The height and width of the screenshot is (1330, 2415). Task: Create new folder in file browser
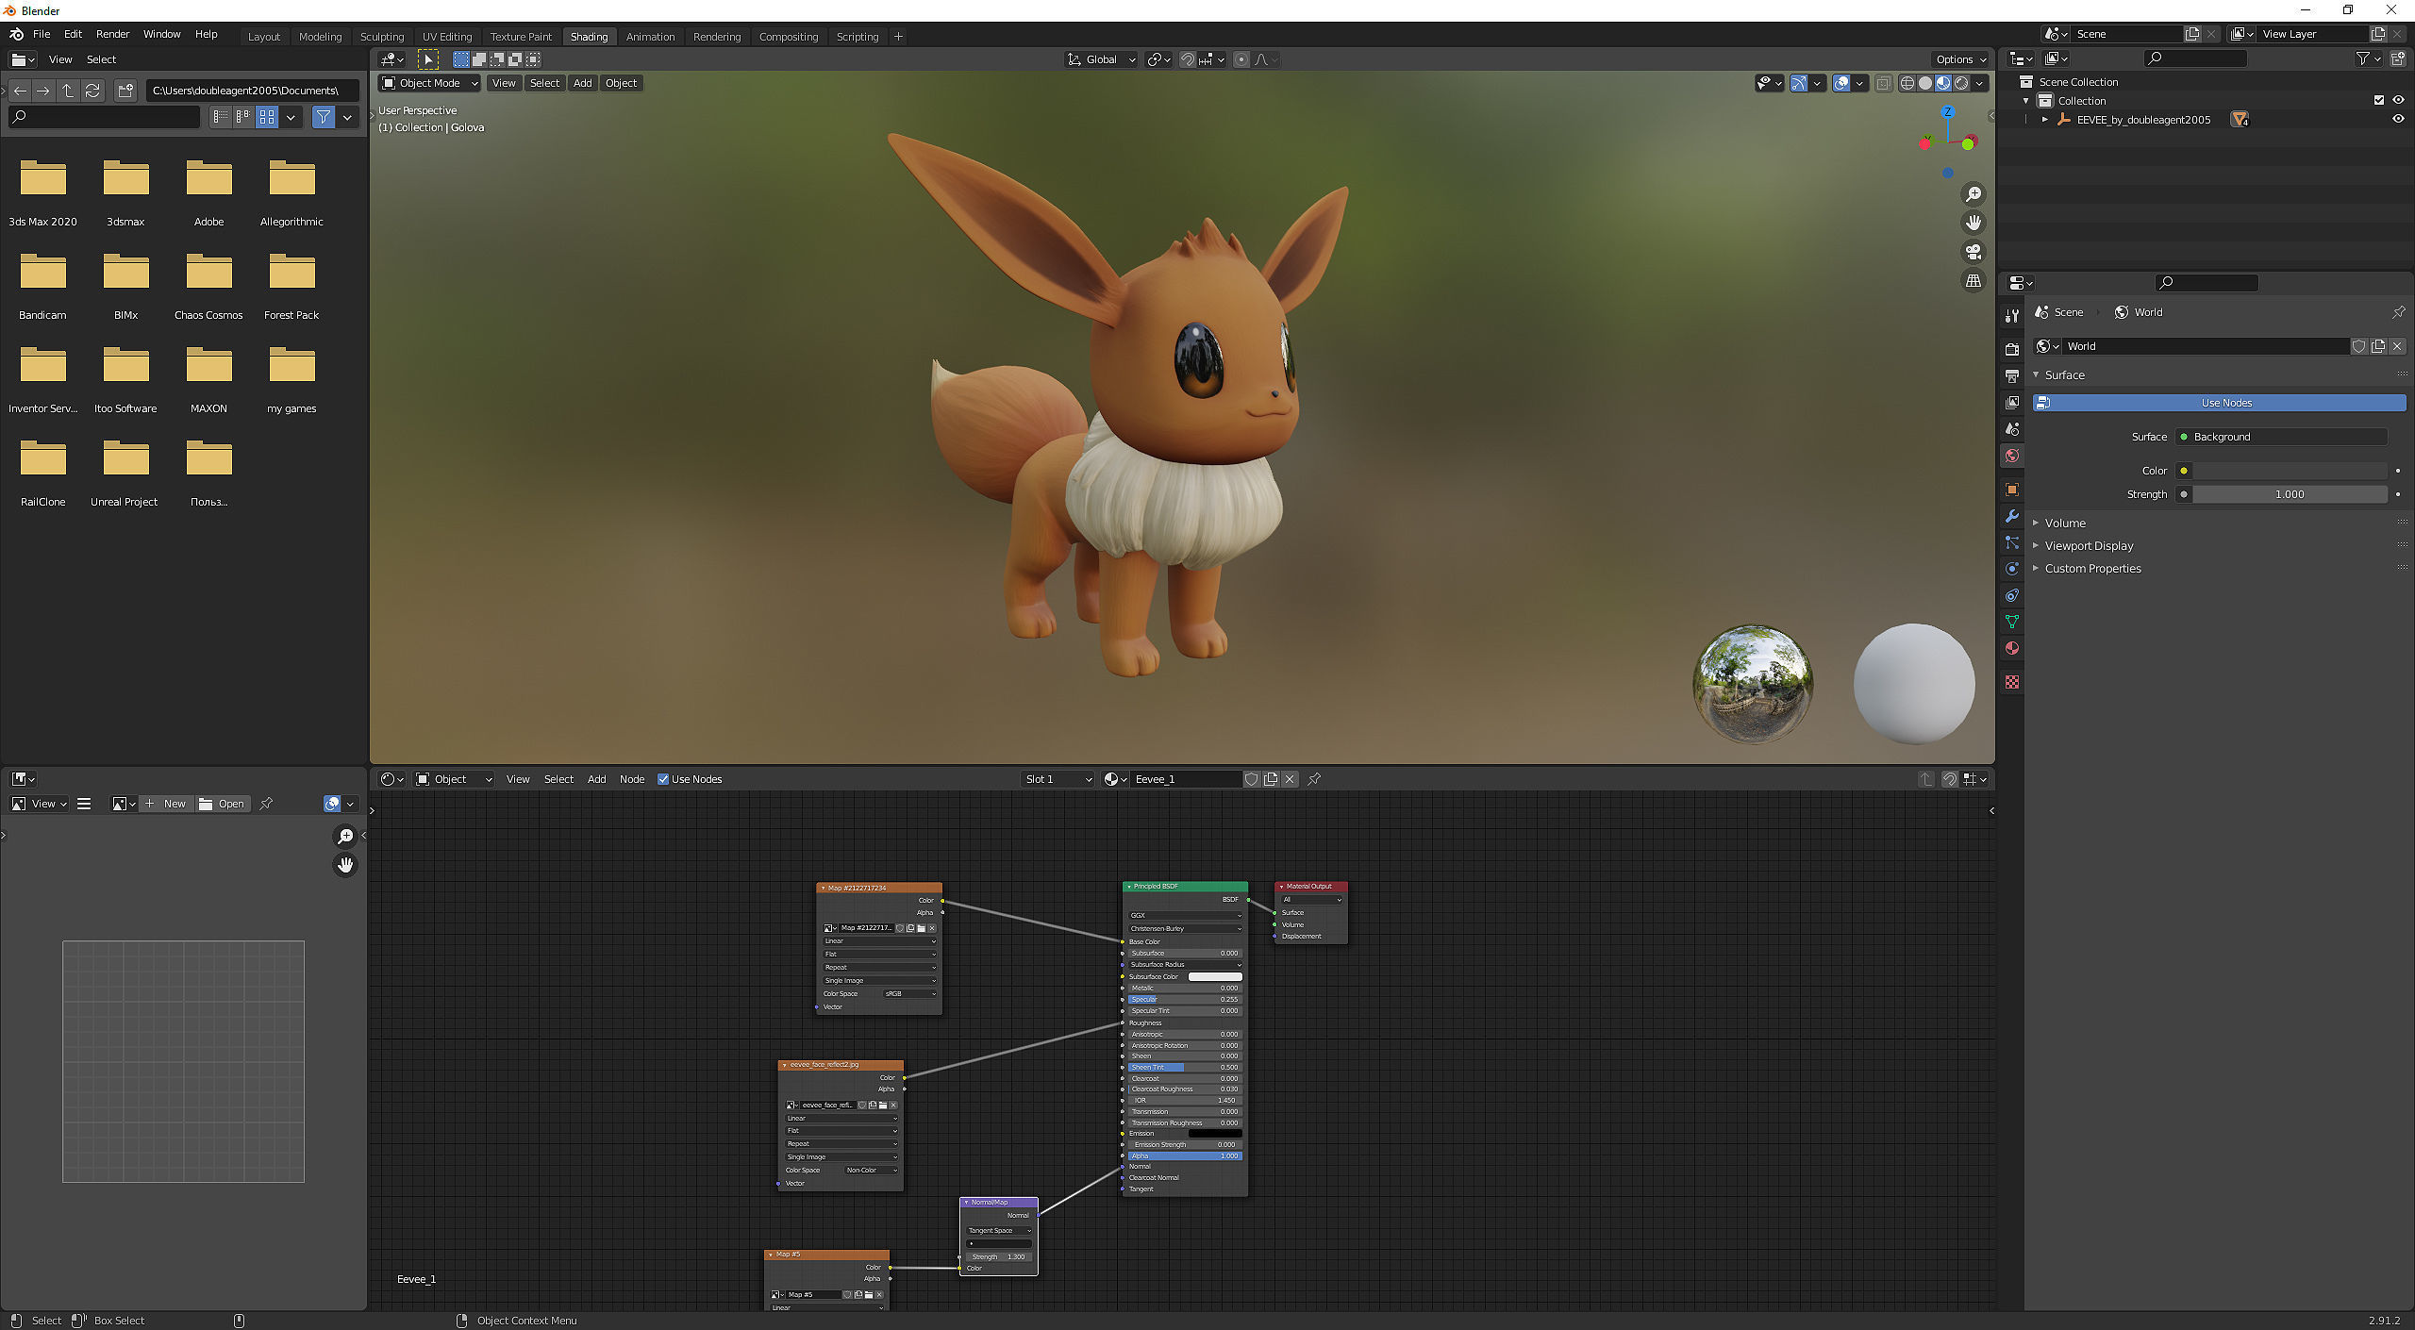click(x=125, y=91)
